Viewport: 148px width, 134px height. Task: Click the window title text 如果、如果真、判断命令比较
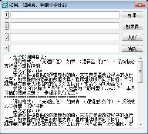tap(38, 5)
